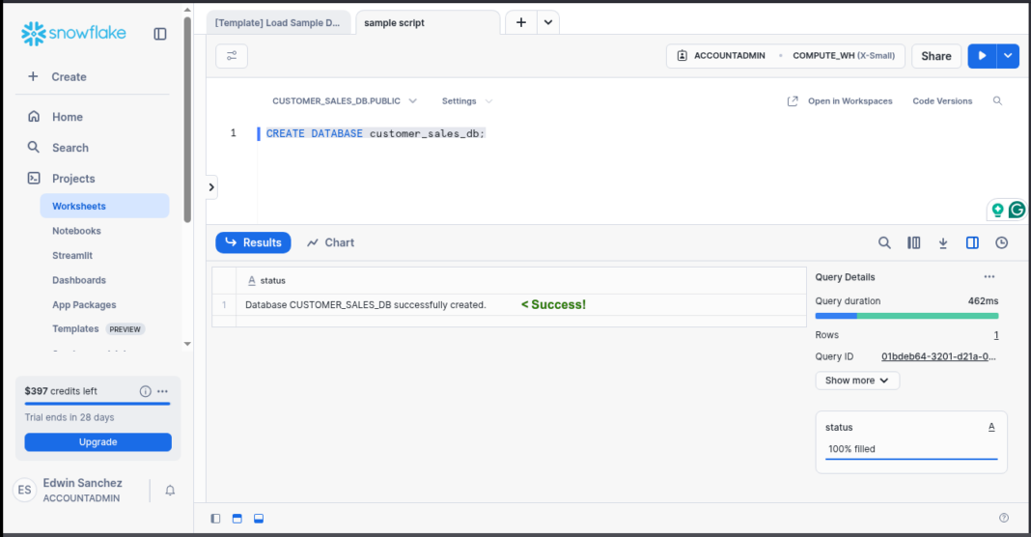
Task: Toggle the query details side panel
Action: coord(972,242)
